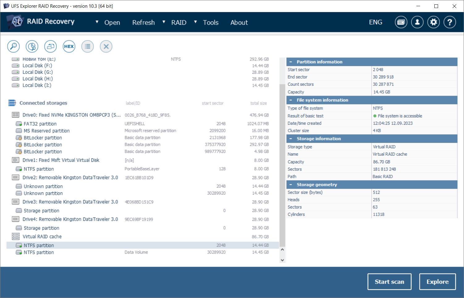Click 'File system is accessible' status text

pyautogui.click(x=400, y=116)
